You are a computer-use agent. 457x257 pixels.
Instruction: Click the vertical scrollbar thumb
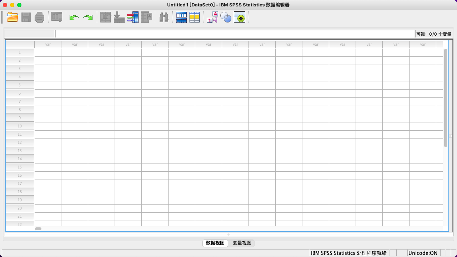click(x=446, y=98)
